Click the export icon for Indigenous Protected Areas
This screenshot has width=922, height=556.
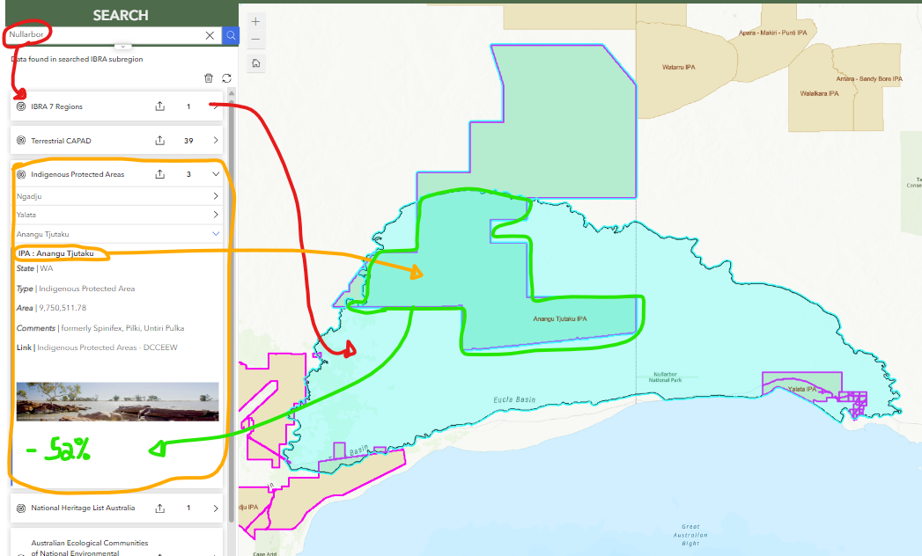pyautogui.click(x=159, y=173)
